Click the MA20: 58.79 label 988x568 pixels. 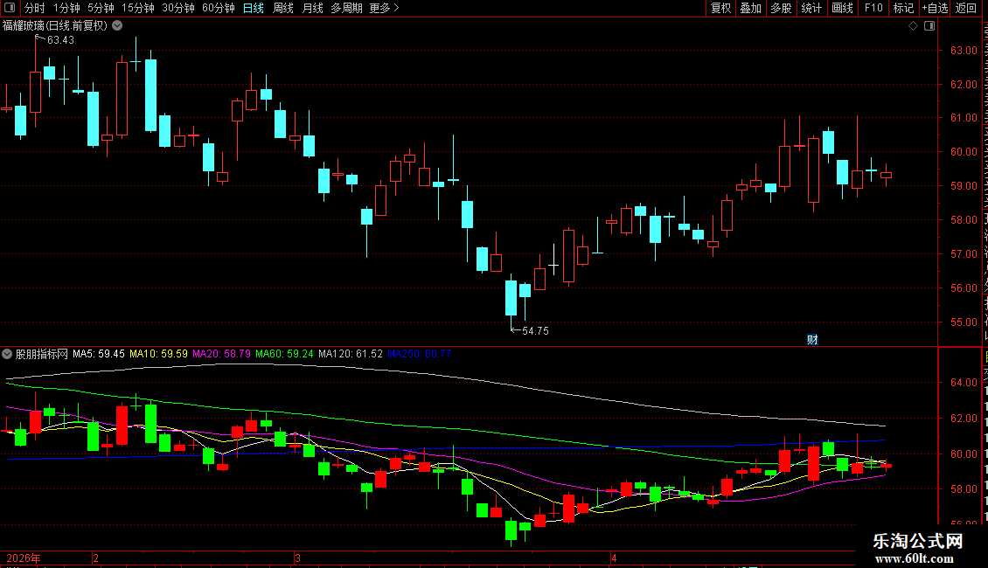point(221,354)
